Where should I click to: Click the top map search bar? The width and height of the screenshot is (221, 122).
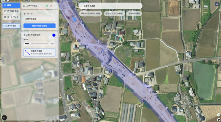point(110,6)
